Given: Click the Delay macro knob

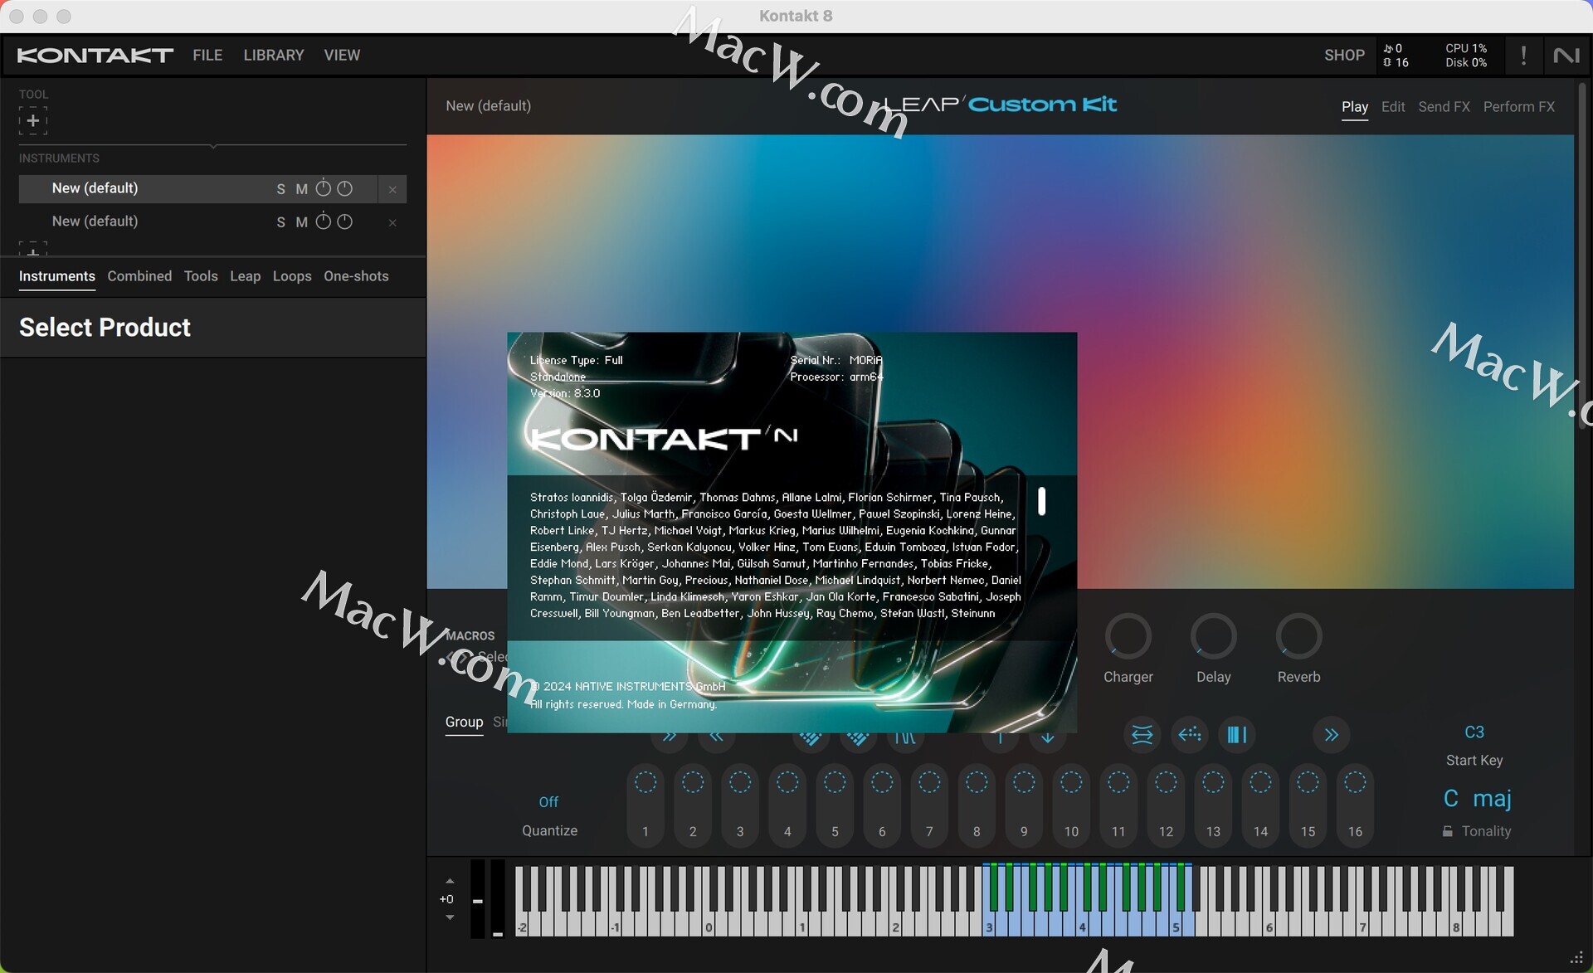Looking at the screenshot, I should tap(1213, 636).
